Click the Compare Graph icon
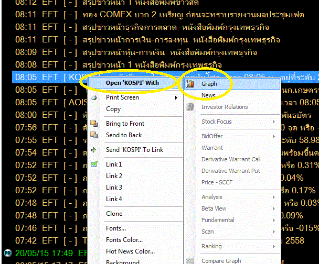The width and height of the screenshot is (319, 264). tap(190, 261)
